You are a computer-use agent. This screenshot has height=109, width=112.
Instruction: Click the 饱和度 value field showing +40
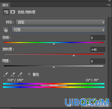98,50
